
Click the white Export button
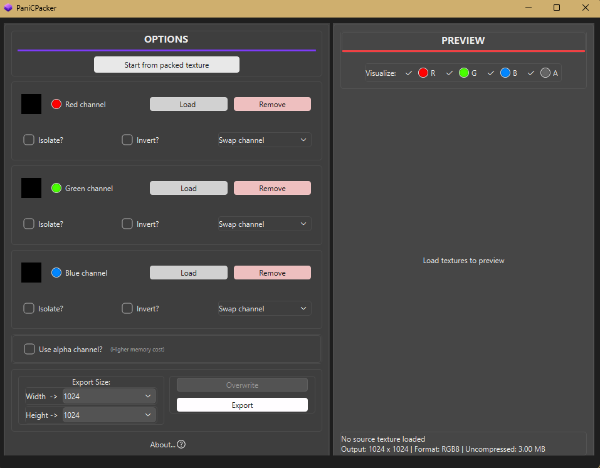[x=242, y=405]
